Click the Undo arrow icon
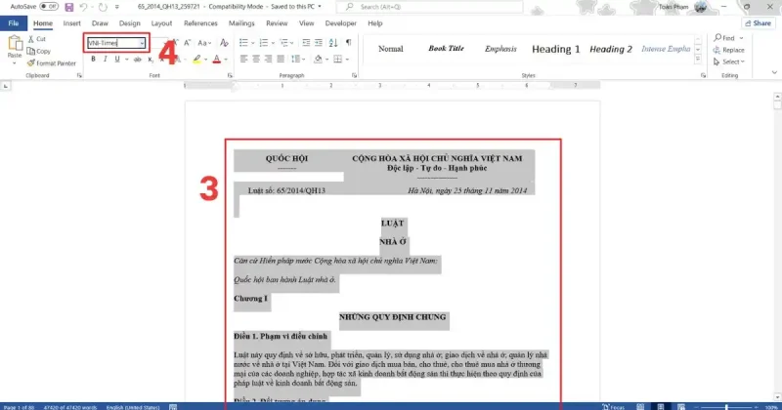The image size is (782, 410). [x=83, y=7]
